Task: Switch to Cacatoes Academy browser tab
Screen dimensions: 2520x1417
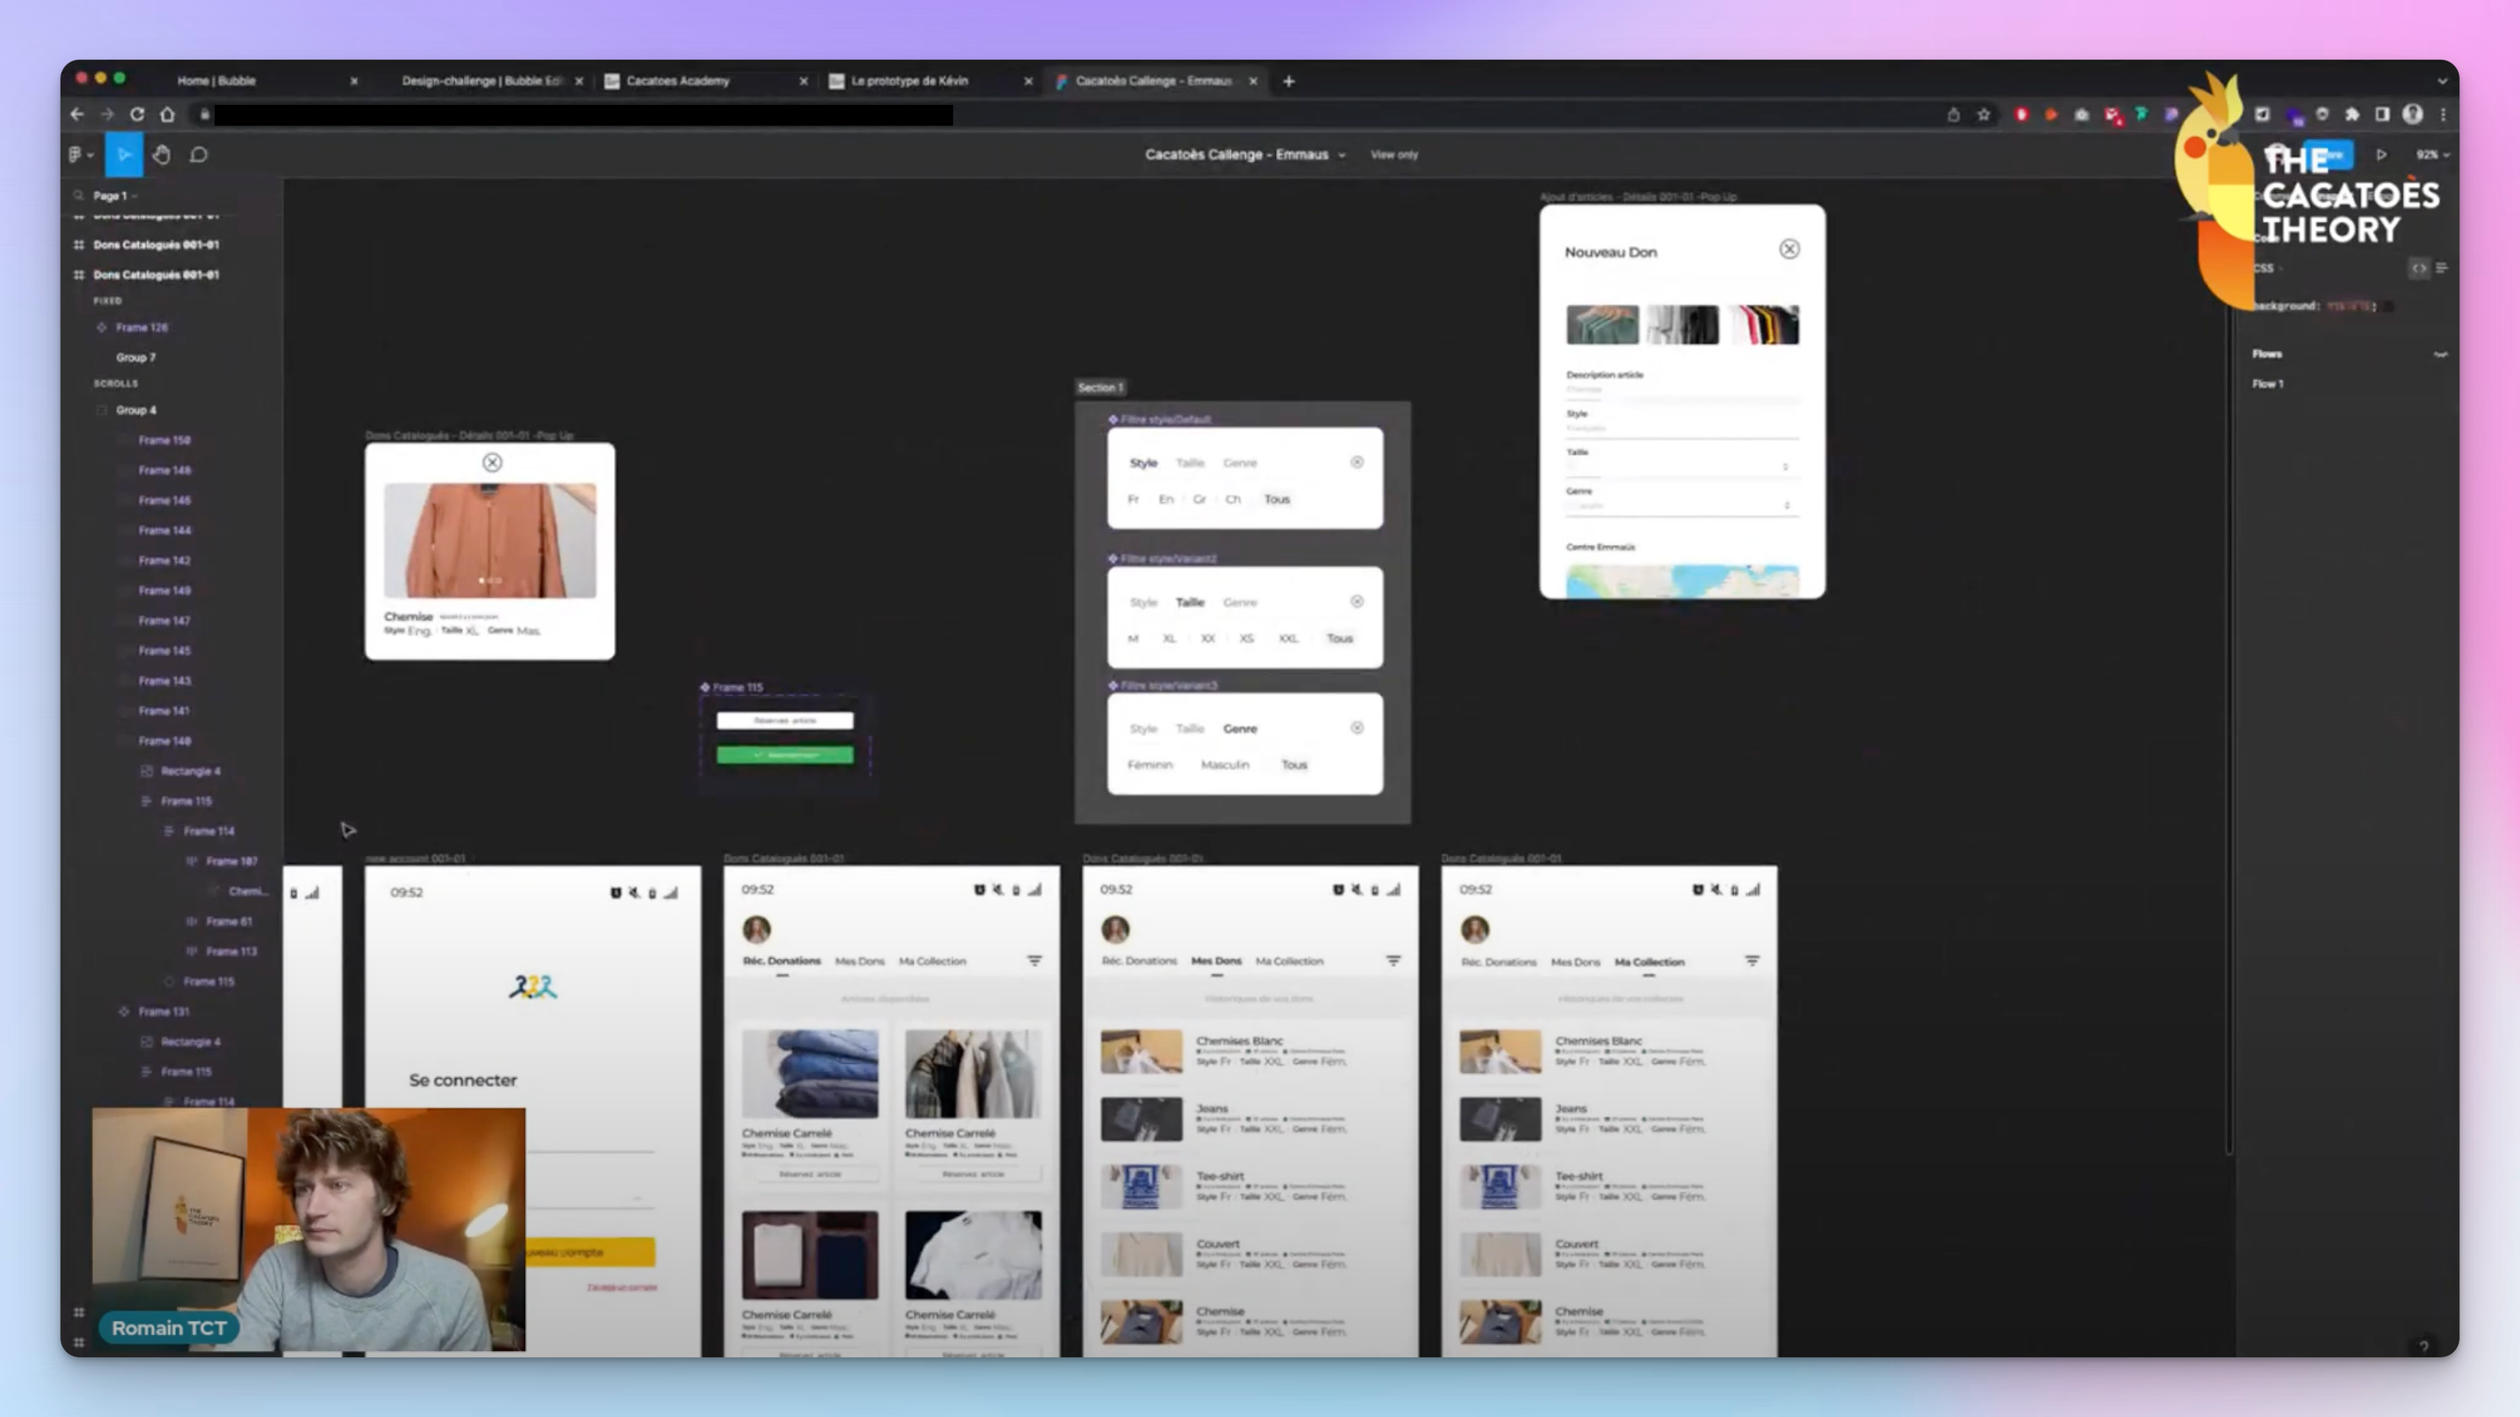Action: pyautogui.click(x=677, y=81)
